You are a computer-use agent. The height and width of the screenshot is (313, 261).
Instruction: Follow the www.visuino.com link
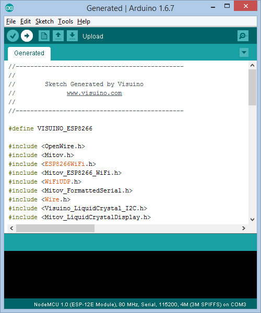[x=94, y=93]
